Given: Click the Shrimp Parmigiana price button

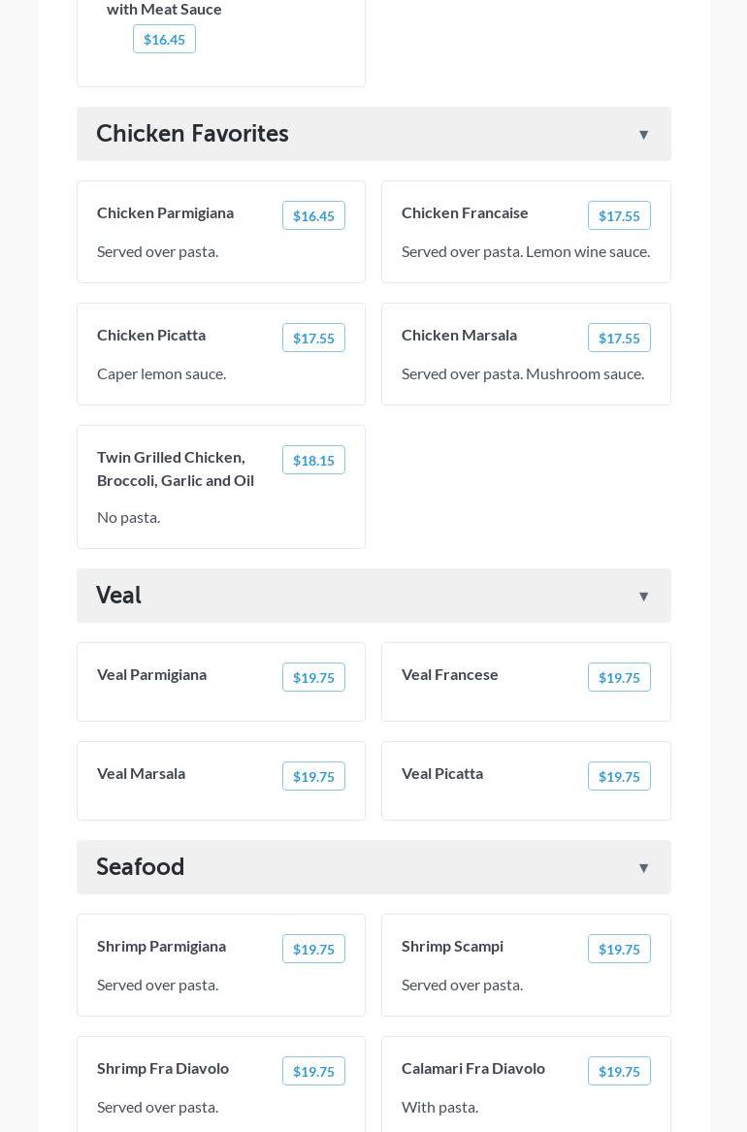Looking at the screenshot, I should pos(313,950).
